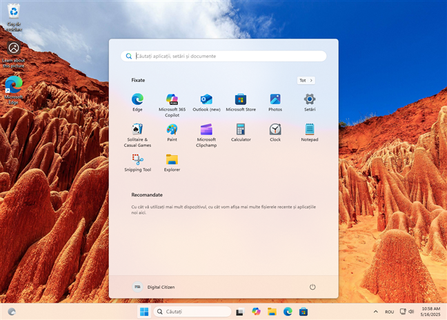The width and height of the screenshot is (447, 320).
Task: Click the Fixate section heading
Action: coord(138,81)
